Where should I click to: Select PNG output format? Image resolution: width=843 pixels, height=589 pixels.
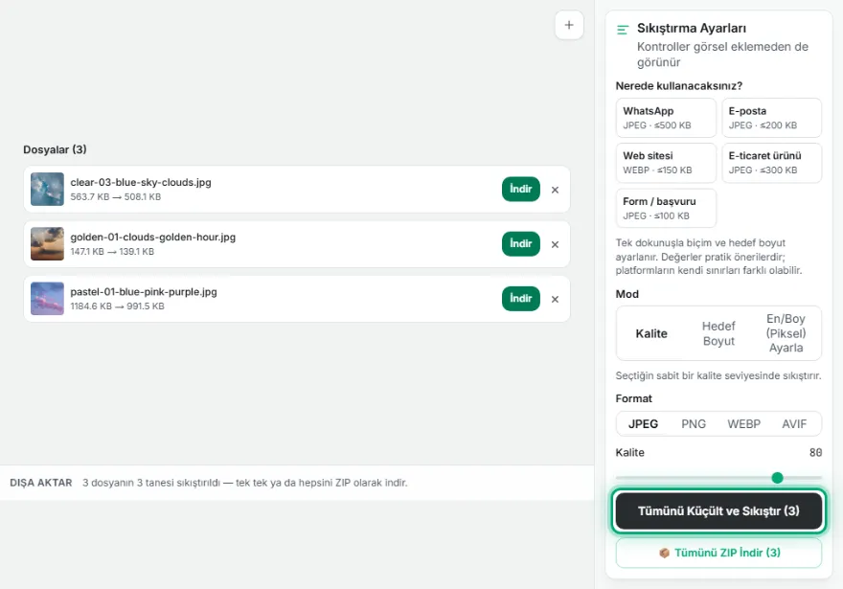[x=694, y=424]
